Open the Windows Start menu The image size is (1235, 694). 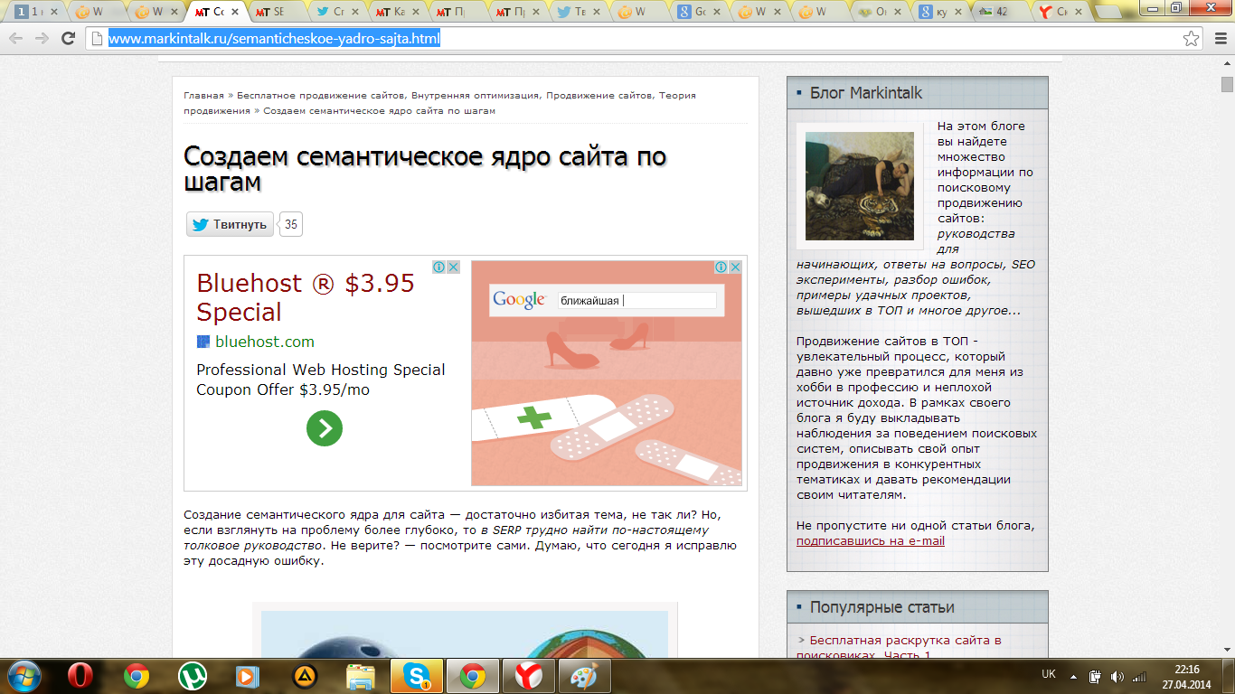(x=24, y=675)
